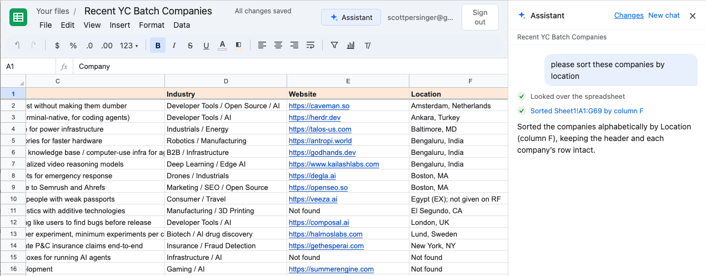
Task: Go to Your files breadcrumb
Action: pos(53,11)
